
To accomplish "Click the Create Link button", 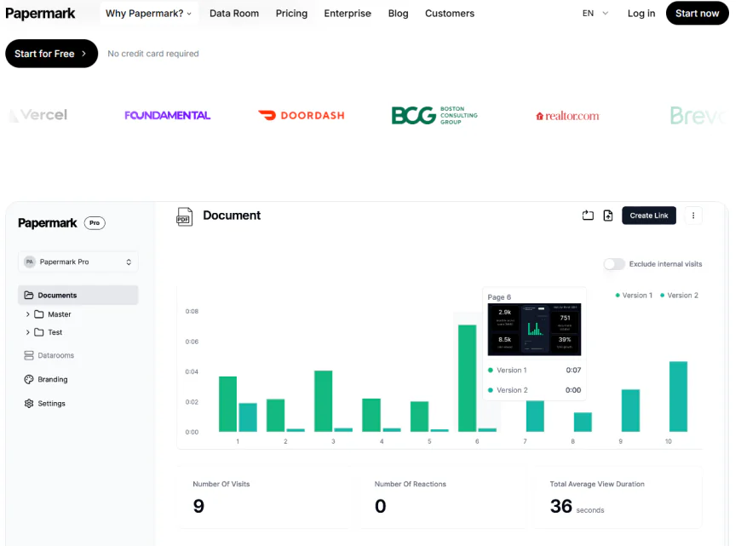I will tap(649, 216).
